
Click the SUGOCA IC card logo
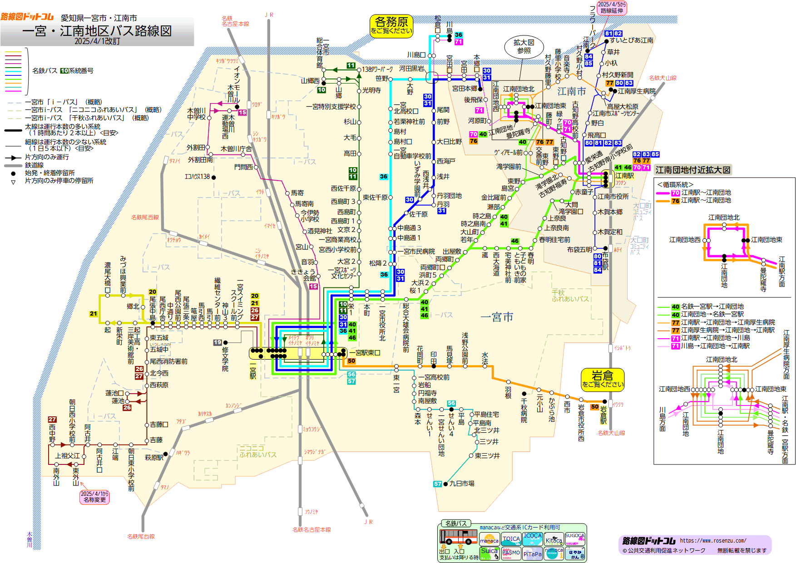coord(575,539)
